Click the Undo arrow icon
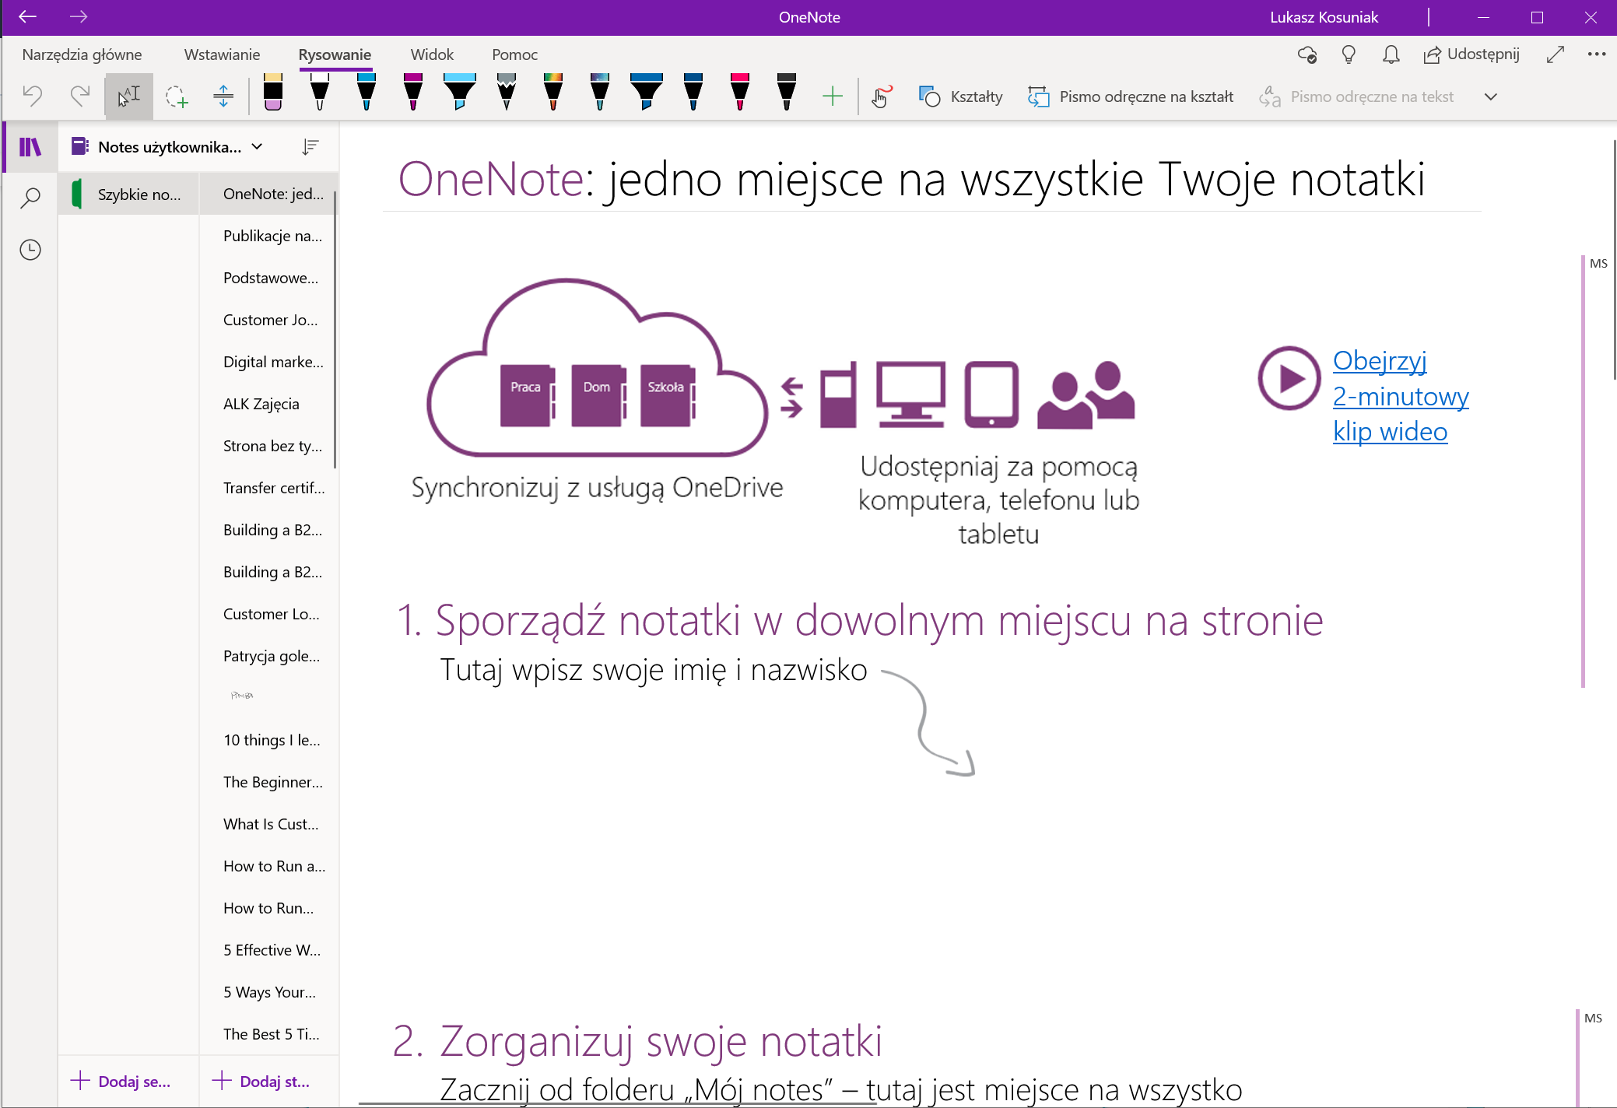Viewport: 1617px width, 1108px height. pos(33,96)
